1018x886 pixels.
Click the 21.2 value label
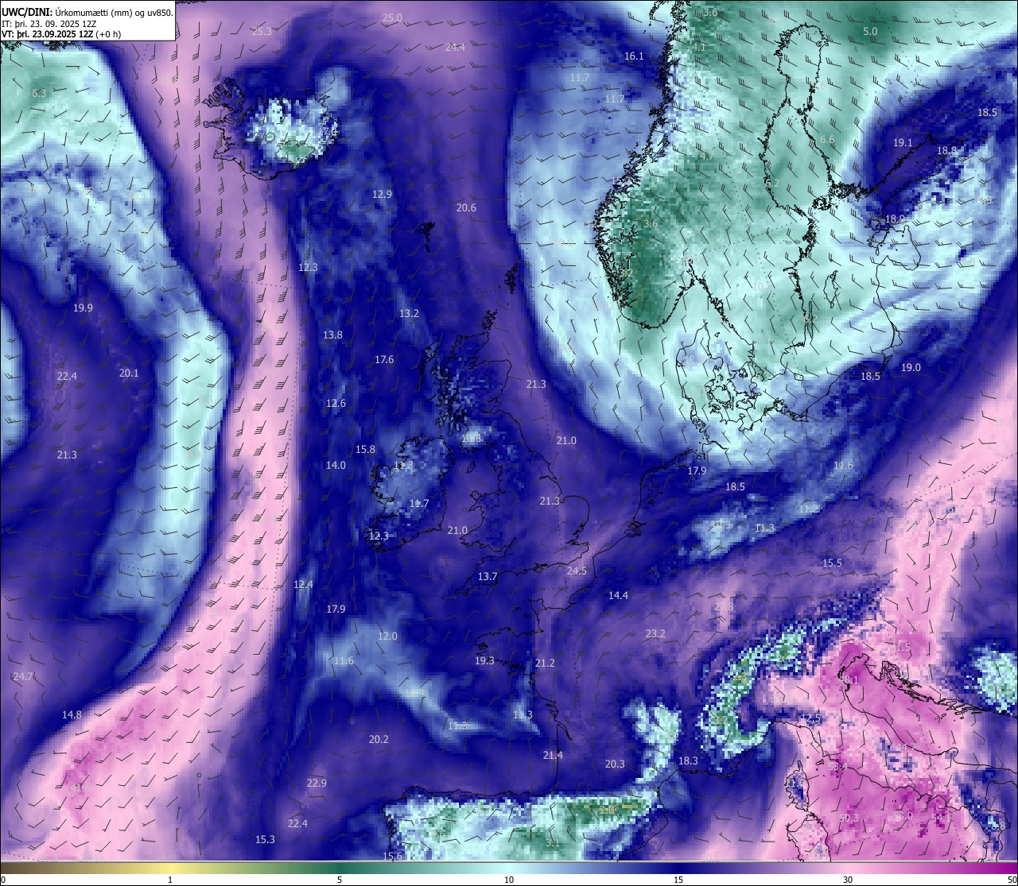[x=545, y=663]
